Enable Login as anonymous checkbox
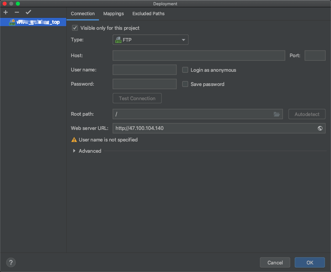This screenshot has height=272, width=331. tap(185, 70)
